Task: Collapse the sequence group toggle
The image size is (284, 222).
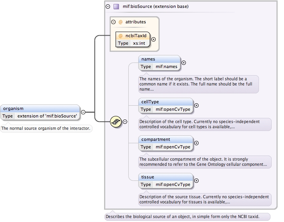Action: pos(125,121)
